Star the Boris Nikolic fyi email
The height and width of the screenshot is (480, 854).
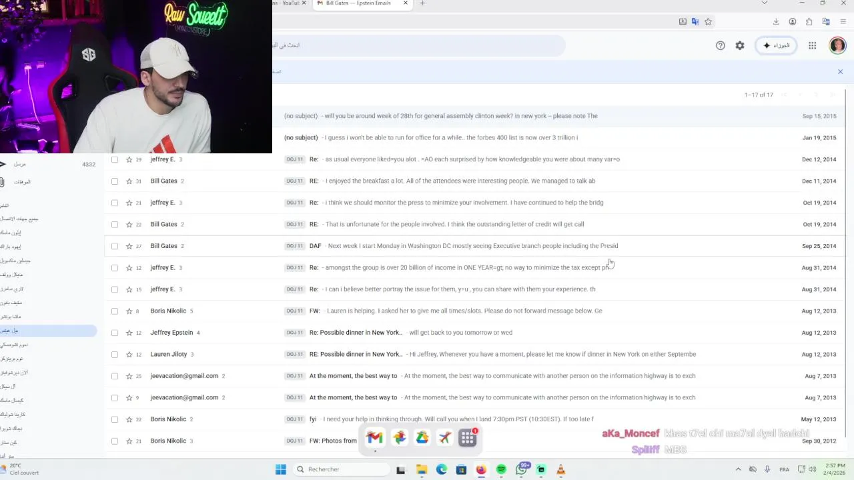pyautogui.click(x=129, y=419)
